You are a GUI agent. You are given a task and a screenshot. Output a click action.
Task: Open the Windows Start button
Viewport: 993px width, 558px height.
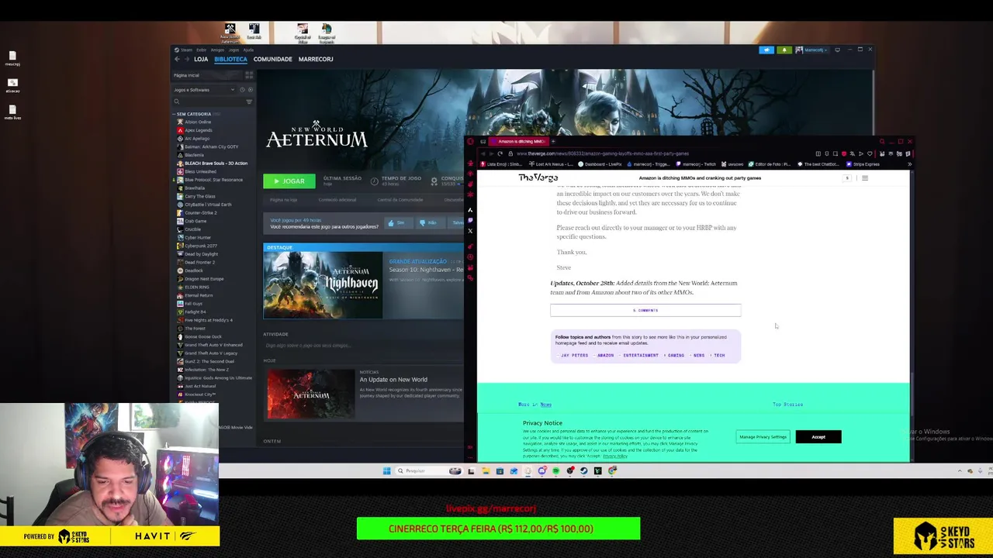(x=386, y=470)
